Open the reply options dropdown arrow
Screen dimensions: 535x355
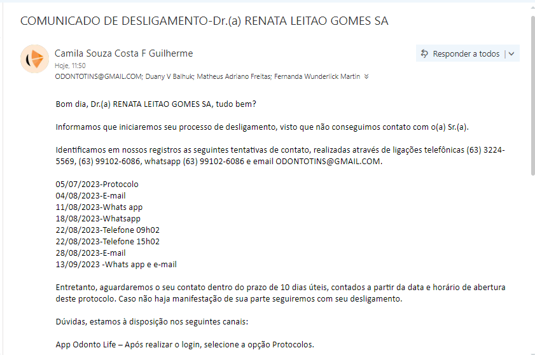click(511, 53)
